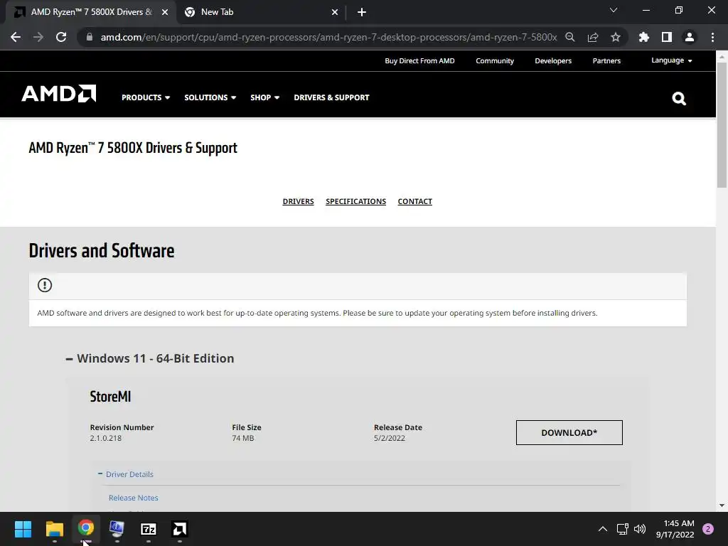Click the alert exclamation icon
Image resolution: width=728 pixels, height=546 pixels.
click(45, 285)
